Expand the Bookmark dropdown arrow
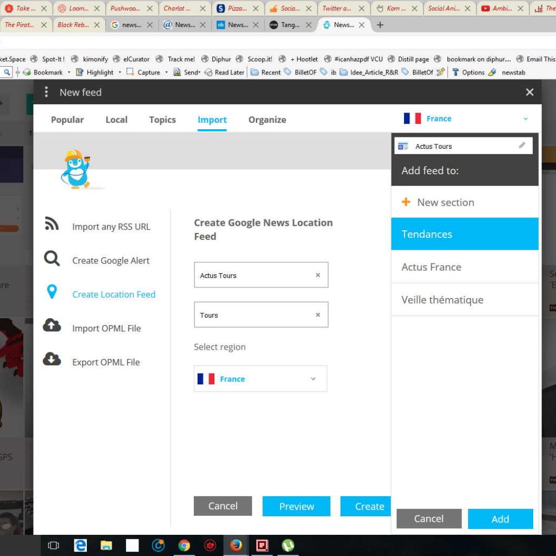556x556 pixels. [x=69, y=72]
